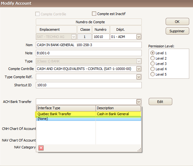Click the Classe column header
This screenshot has width=193, height=166.
click(85, 29)
